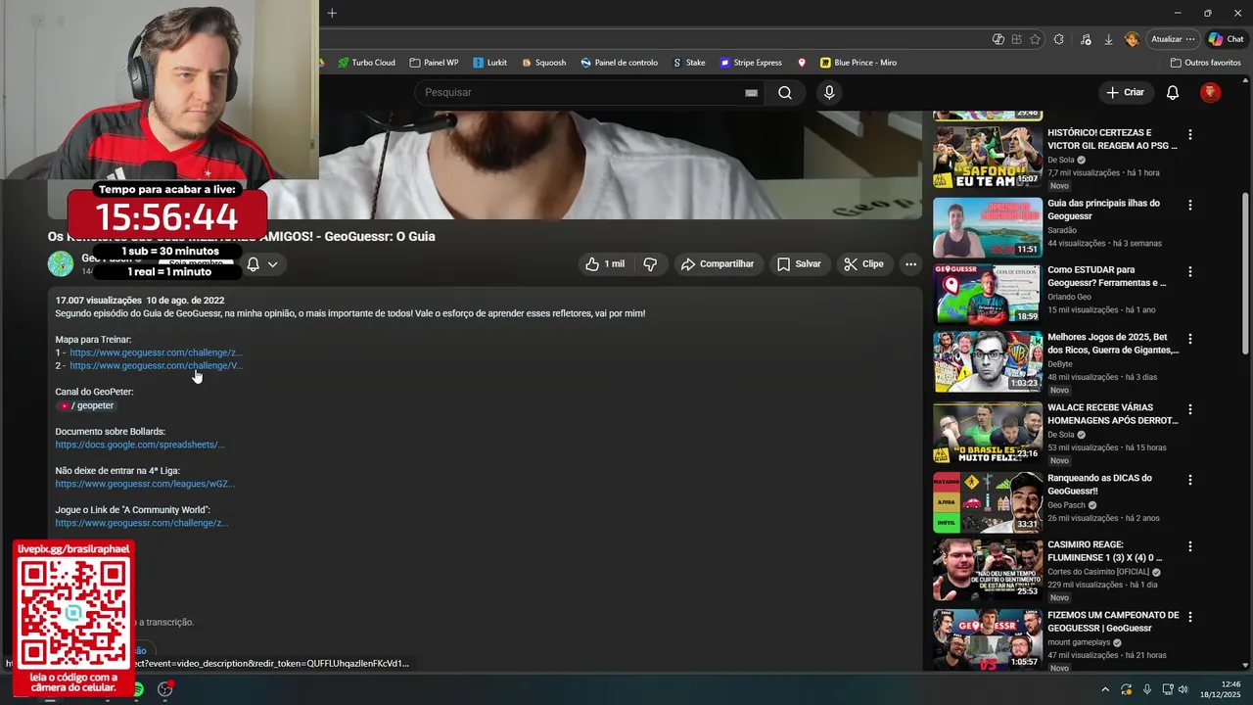Image resolution: width=1253 pixels, height=705 pixels.
Task: Click the Criar button
Action: pyautogui.click(x=1125, y=92)
